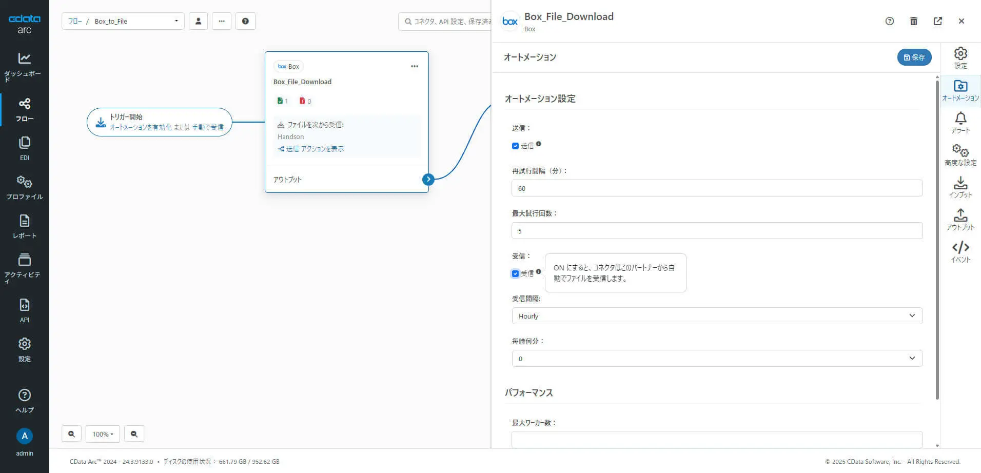Click the 再試行間隔 input field
Viewport: 981px width, 473px height.
click(x=717, y=188)
